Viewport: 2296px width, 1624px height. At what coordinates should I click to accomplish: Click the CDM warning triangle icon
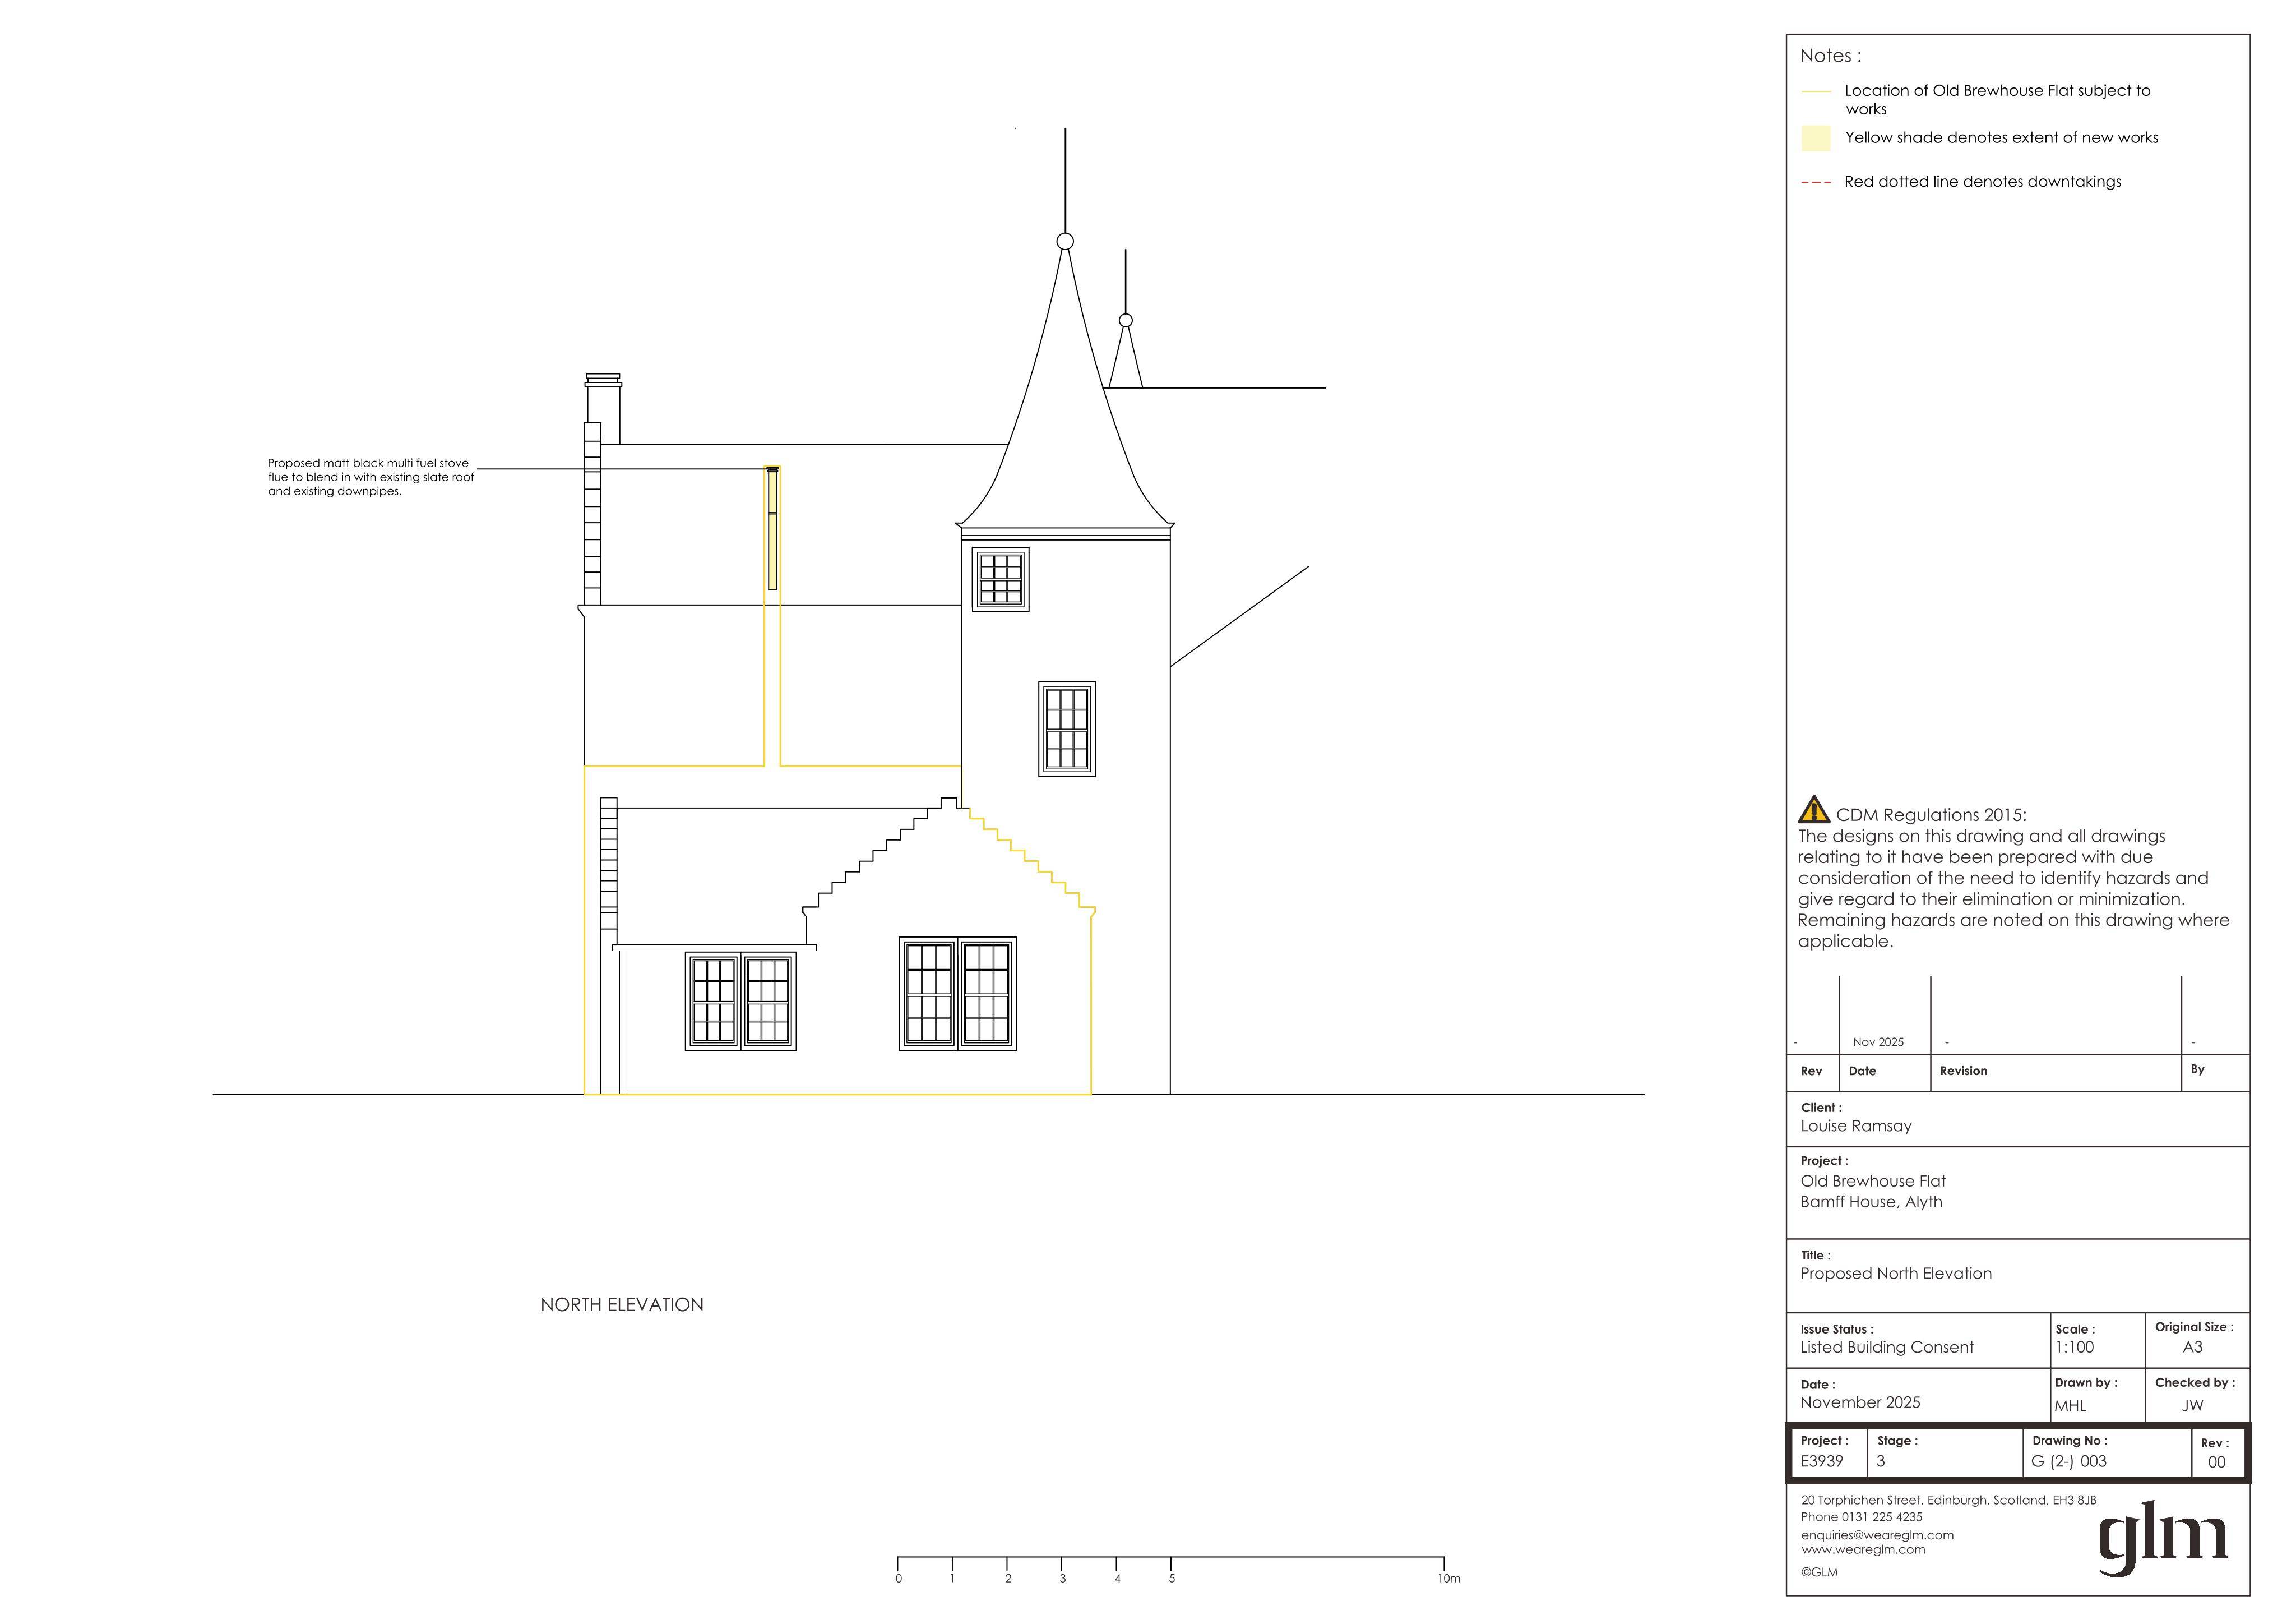1813,810
